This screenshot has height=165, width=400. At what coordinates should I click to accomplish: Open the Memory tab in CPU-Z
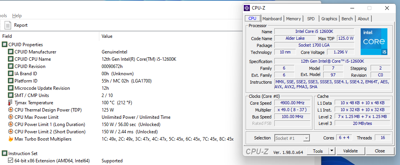point(293,19)
